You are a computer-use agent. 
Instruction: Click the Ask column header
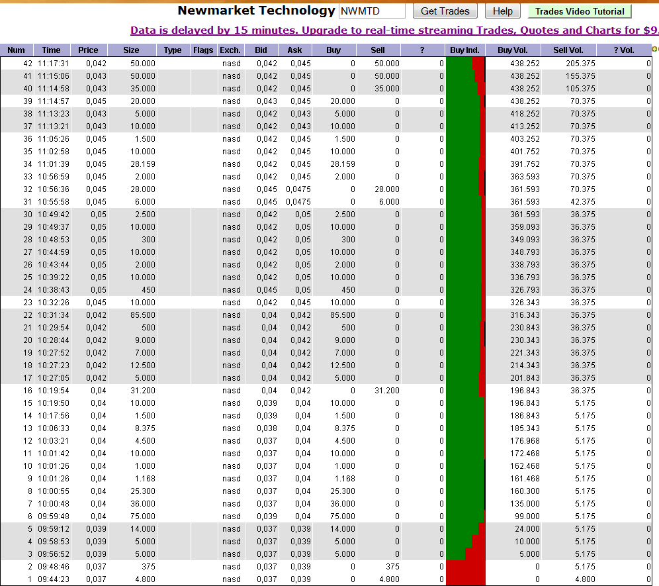tap(294, 50)
